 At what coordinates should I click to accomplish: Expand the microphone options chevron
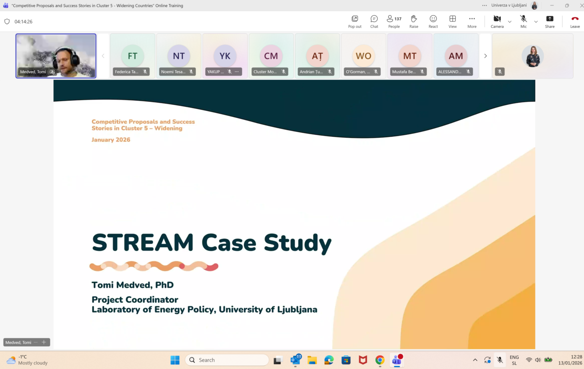536,21
